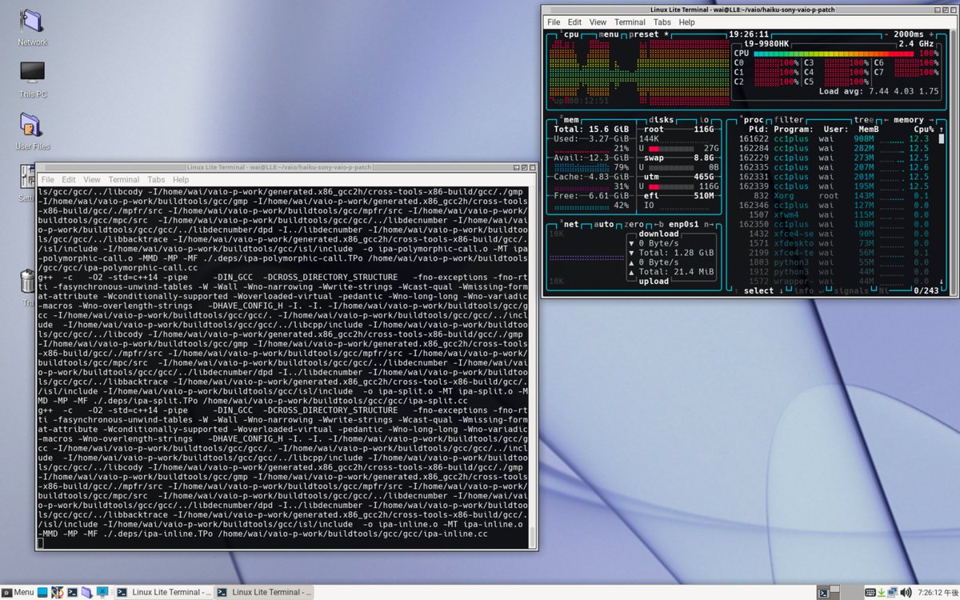This screenshot has height=600, width=960.
Task: Click the down arrow on process list scrollbar
Action: [941, 282]
